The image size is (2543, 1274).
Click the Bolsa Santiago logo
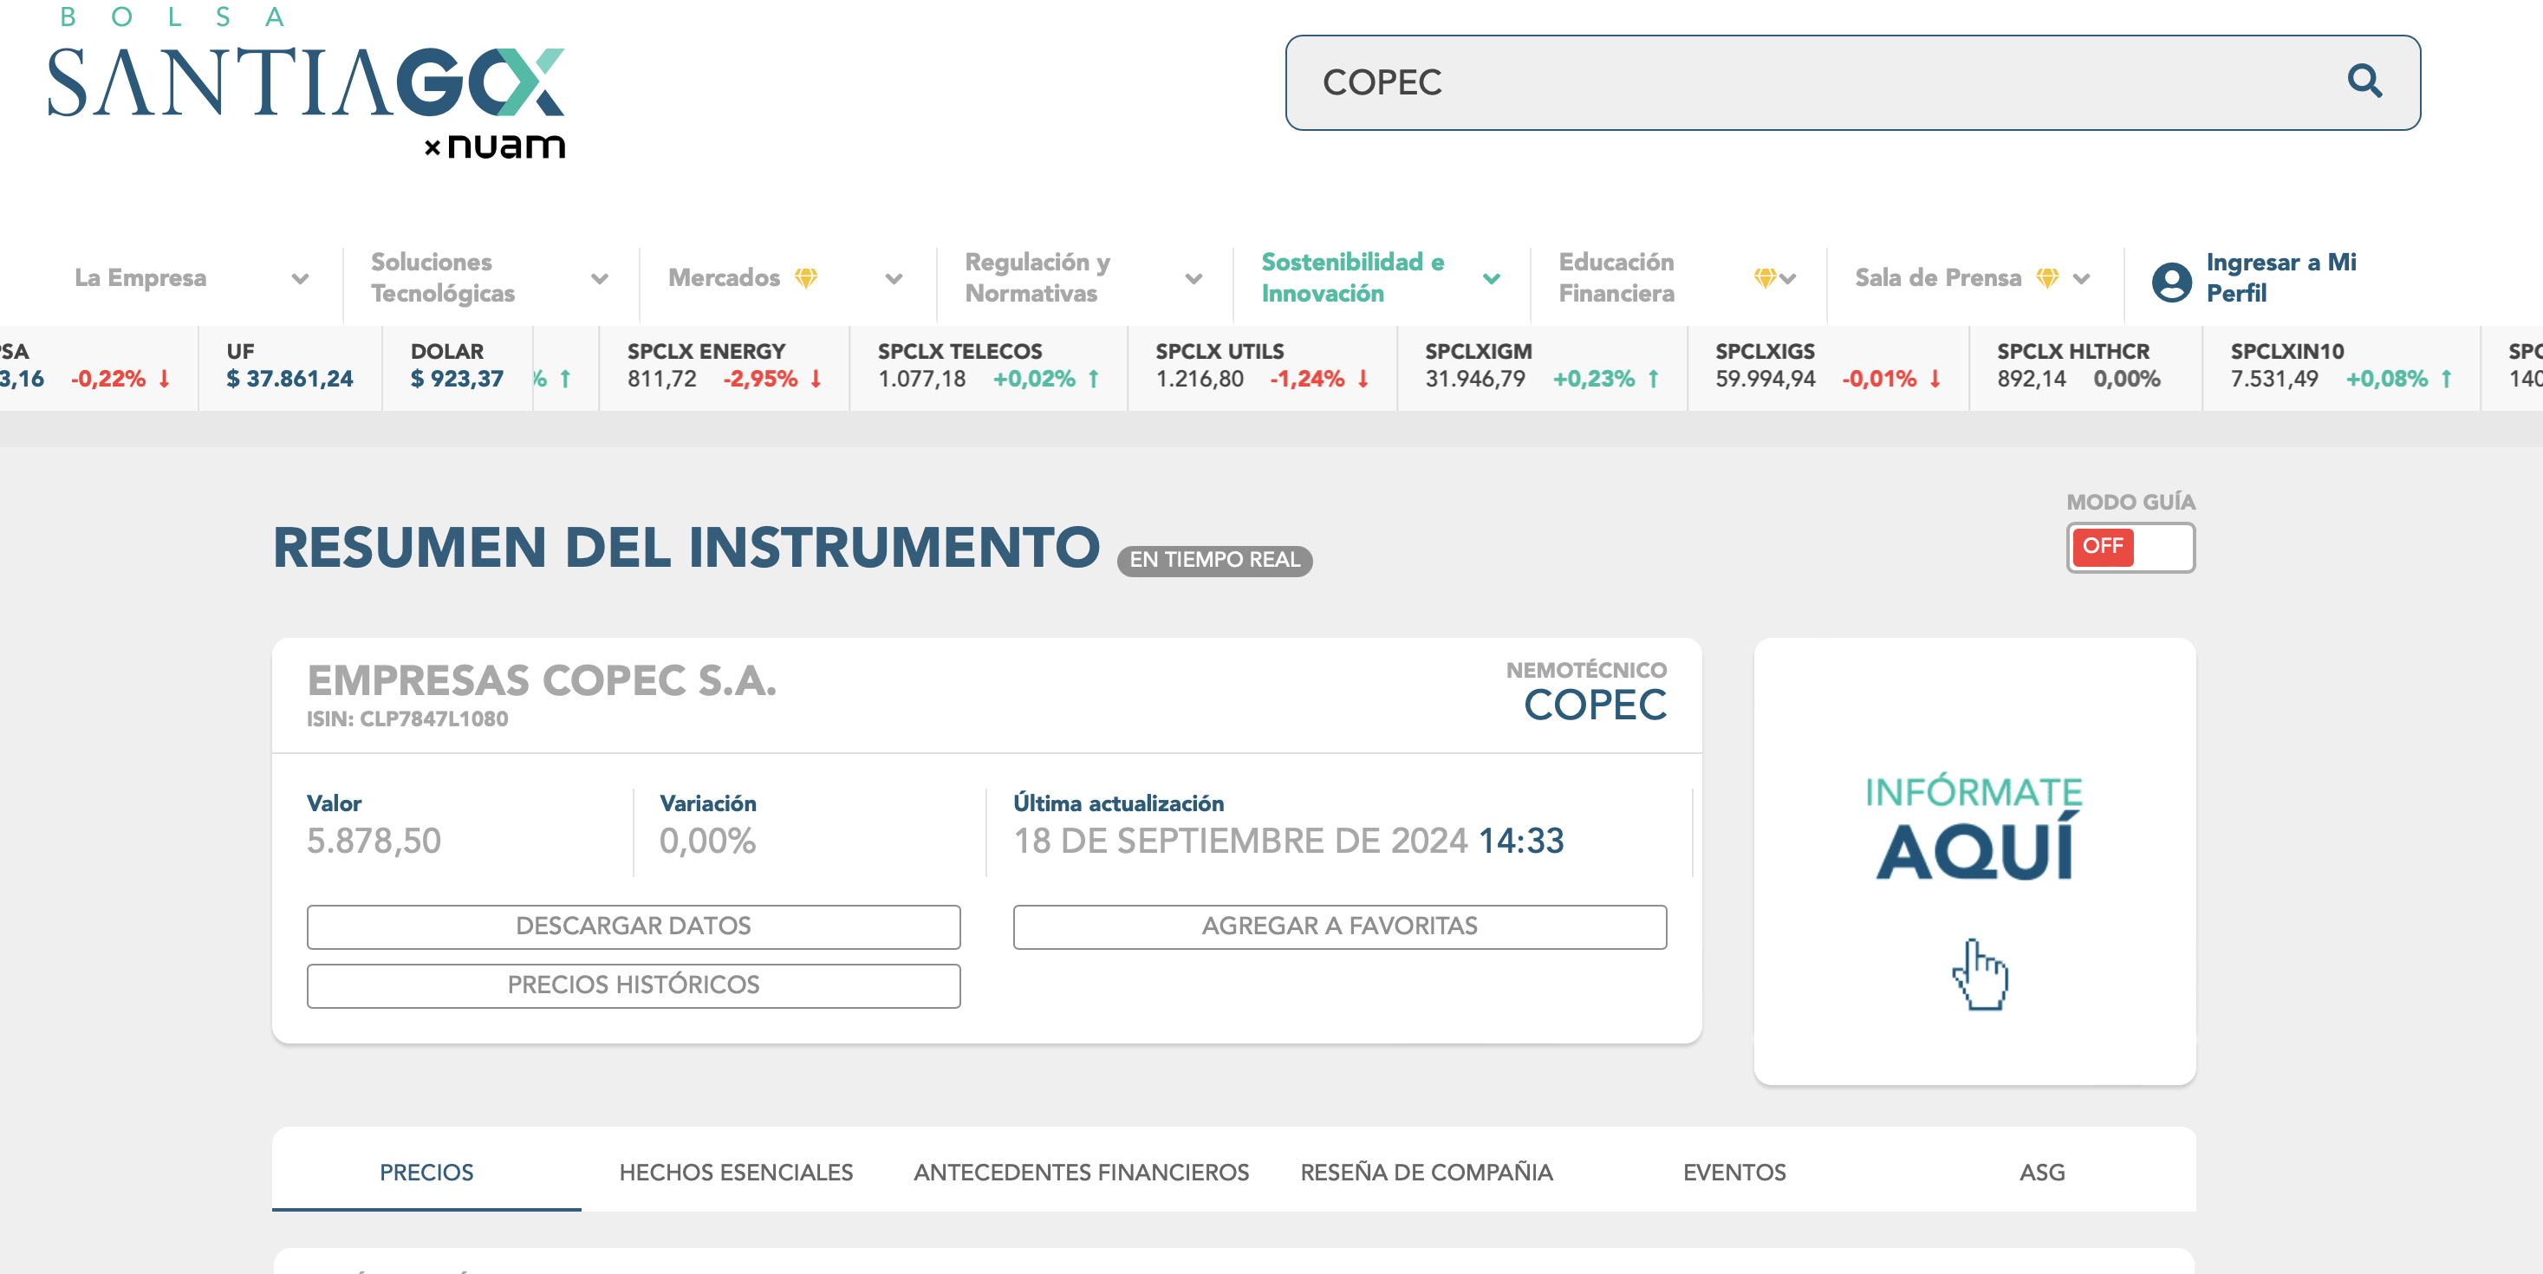pyautogui.click(x=306, y=82)
